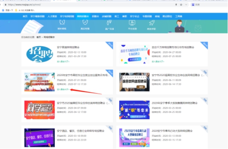The image size is (228, 149).
Task: Click the 首页 link in the breadcrumb
Action: (x=38, y=37)
